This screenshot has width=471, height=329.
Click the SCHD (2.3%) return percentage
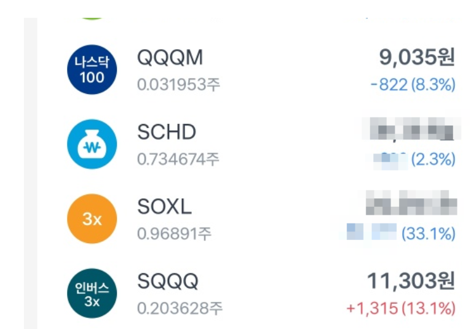click(x=433, y=159)
